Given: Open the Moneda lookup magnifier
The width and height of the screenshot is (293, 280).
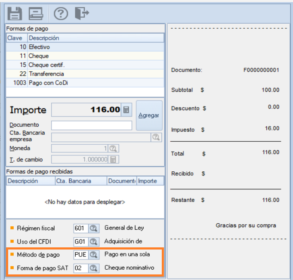Looking at the screenshot, I should pyautogui.click(x=113, y=149).
